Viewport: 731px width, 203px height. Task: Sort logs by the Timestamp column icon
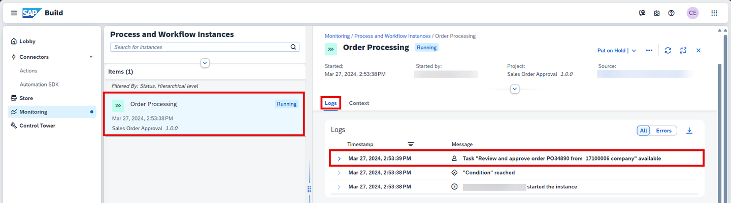click(x=411, y=144)
